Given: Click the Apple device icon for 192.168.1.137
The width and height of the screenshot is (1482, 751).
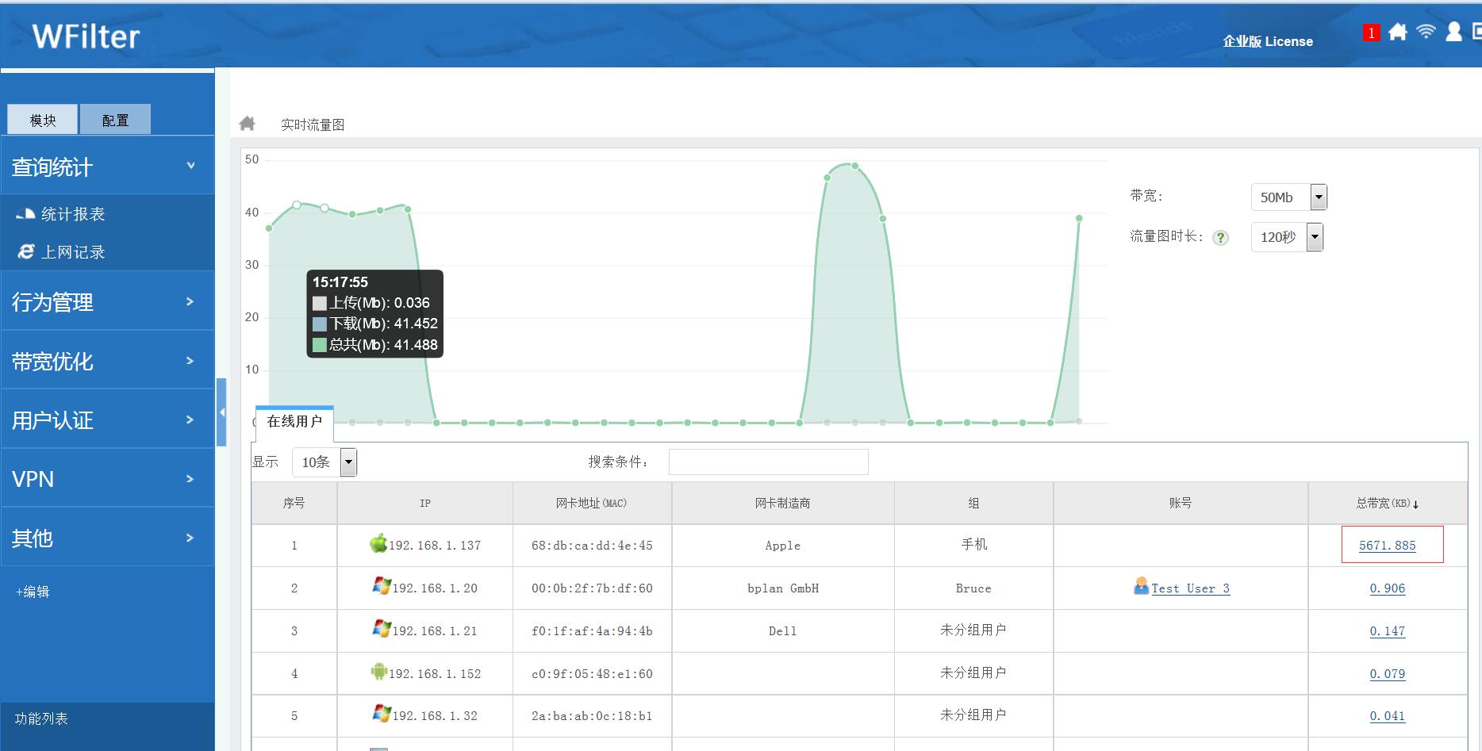Looking at the screenshot, I should point(378,544).
